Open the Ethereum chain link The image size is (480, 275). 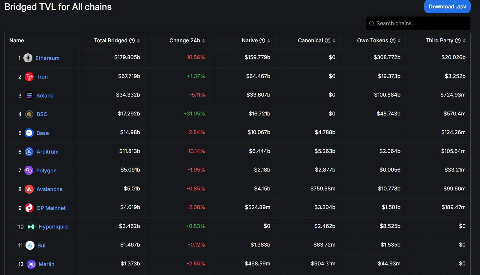coord(47,58)
